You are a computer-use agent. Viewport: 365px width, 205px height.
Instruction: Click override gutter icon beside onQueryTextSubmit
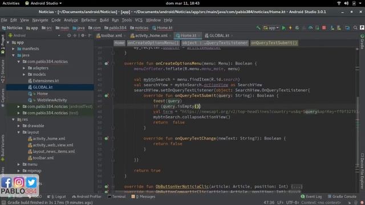pyautogui.click(x=106, y=96)
